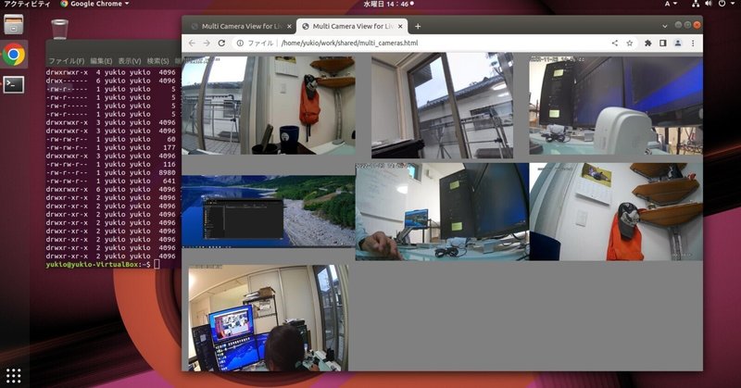Go forward in Chrome

click(x=207, y=43)
